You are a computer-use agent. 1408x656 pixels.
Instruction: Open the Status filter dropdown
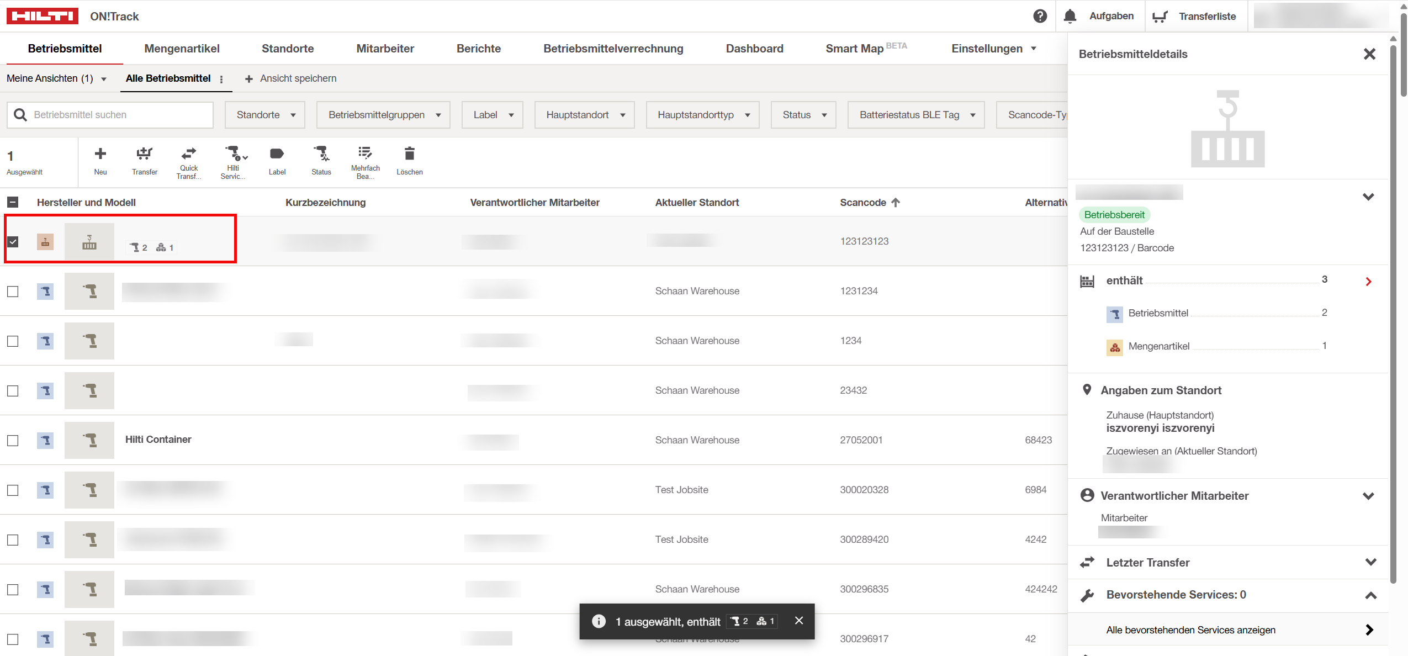point(804,115)
